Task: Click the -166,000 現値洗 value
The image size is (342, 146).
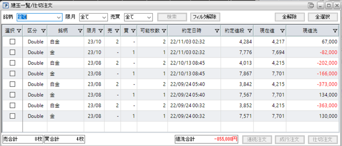Action: tap(327, 74)
